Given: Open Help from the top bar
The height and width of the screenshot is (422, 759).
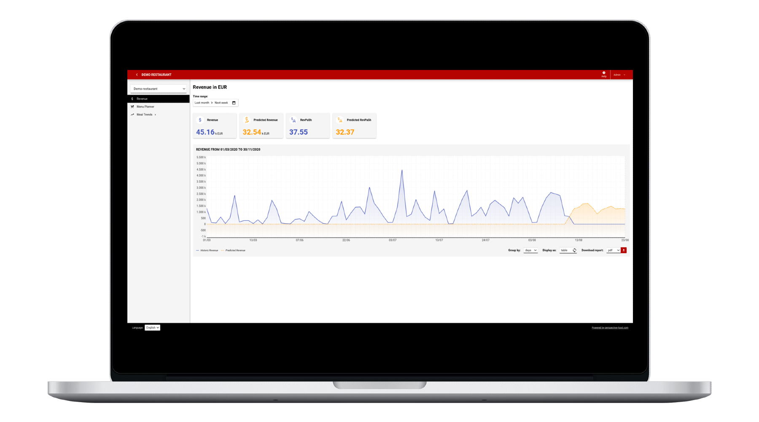Looking at the screenshot, I should (x=604, y=74).
